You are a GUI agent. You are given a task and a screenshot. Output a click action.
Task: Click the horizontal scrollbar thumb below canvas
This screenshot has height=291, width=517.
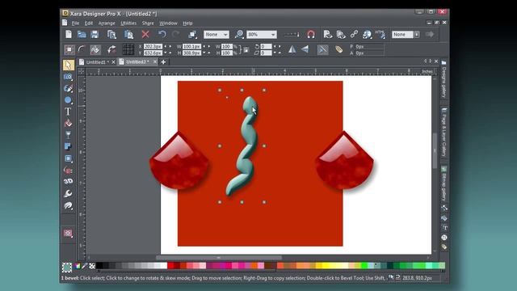coord(219,258)
